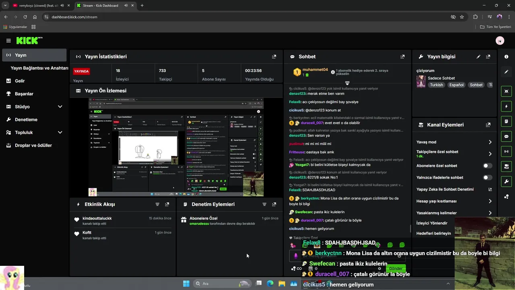Click the pencil icon in right sidebar
Image resolution: width=515 pixels, height=290 pixels.
(507, 72)
